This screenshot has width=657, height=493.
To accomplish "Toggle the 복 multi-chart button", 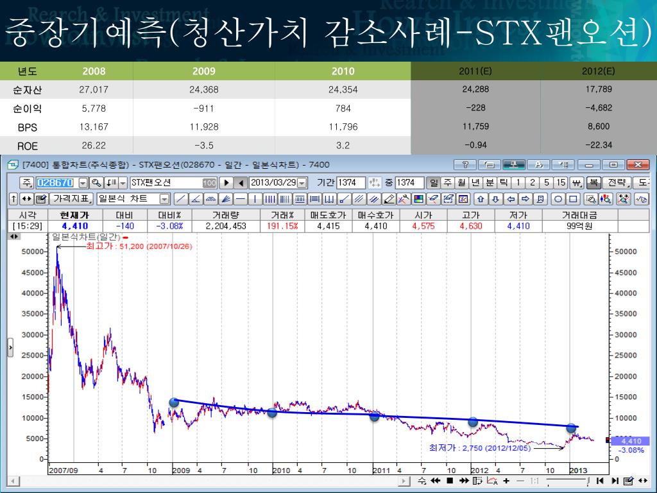I will (x=593, y=183).
